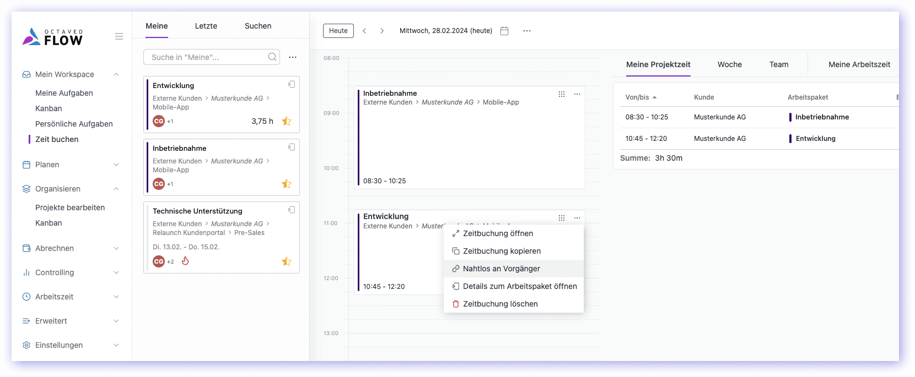Open three-dot menu on Entwicklung time booking
The height and width of the screenshot is (377, 915).
[x=577, y=218]
